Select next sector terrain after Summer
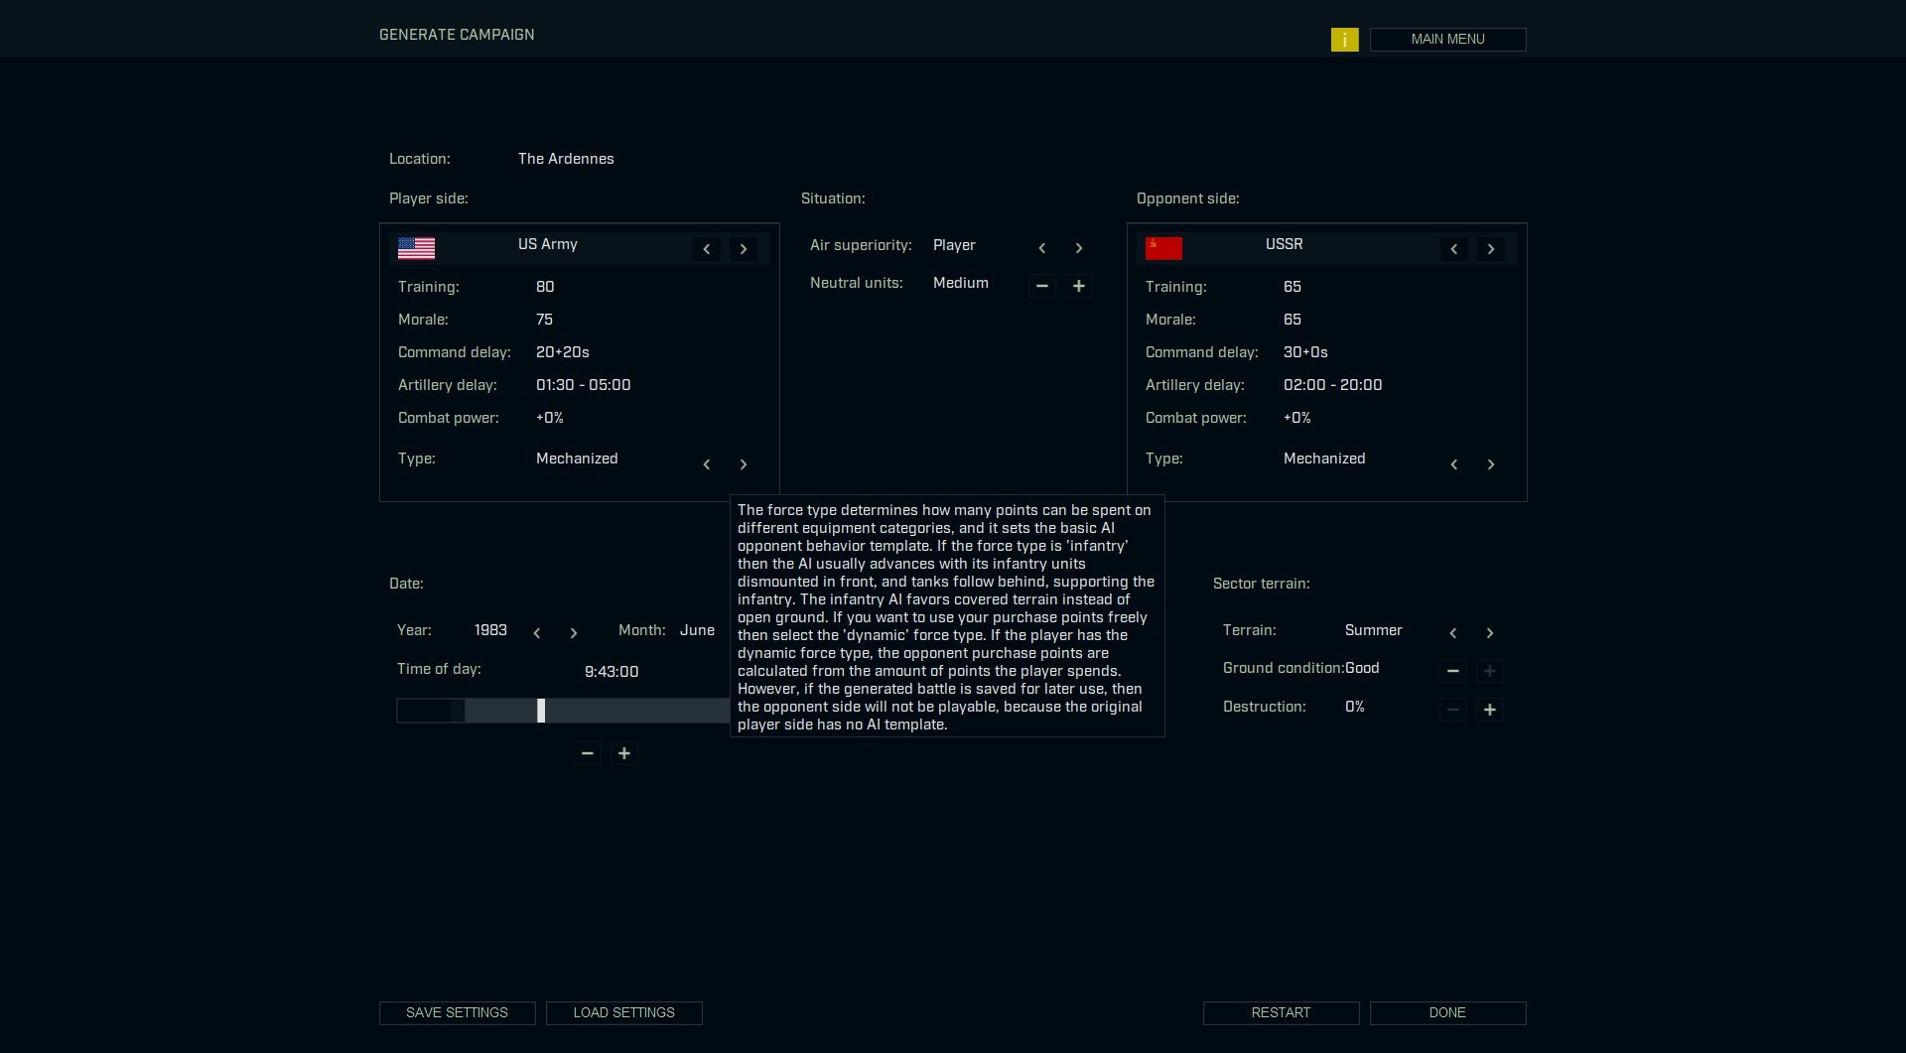This screenshot has width=1906, height=1053. tap(1489, 633)
